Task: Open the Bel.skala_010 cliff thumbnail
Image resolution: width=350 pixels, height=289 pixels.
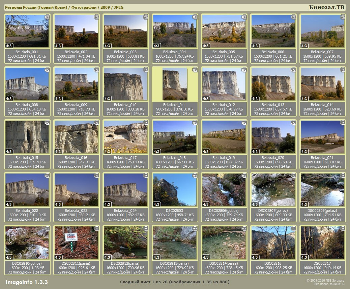Action: click(x=125, y=84)
